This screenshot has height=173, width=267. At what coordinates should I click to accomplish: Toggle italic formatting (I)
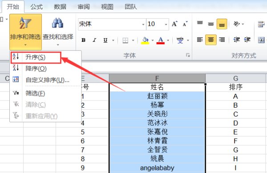click(94, 40)
